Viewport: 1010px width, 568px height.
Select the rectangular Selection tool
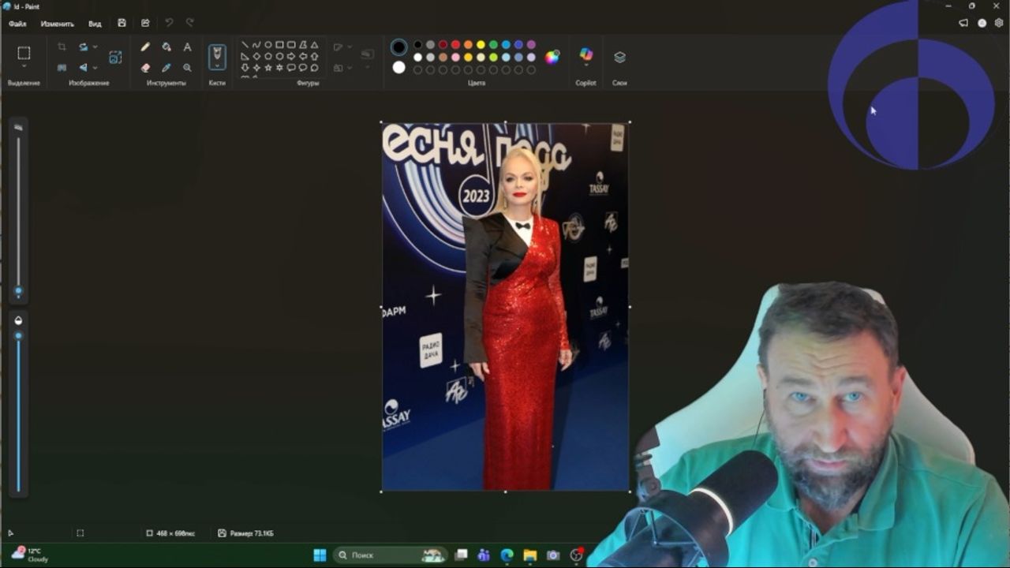(x=24, y=53)
